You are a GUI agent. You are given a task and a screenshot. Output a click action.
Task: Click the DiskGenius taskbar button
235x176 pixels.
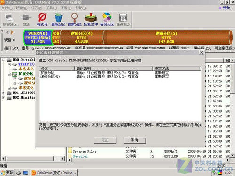[54, 173]
